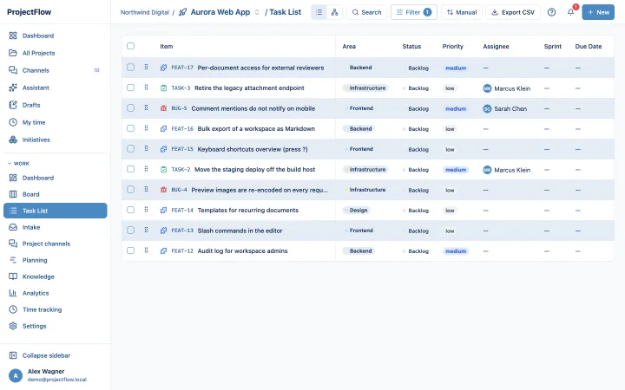The width and height of the screenshot is (625, 390).
Task: Click the feature icon for FEAT-14
Action: (x=163, y=210)
